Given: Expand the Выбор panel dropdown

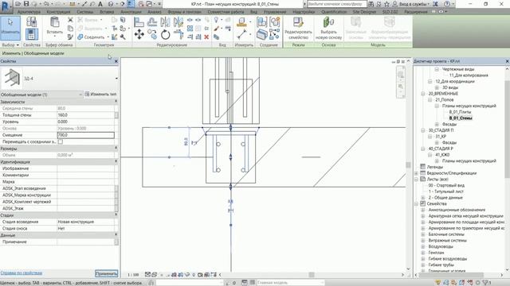Looking at the screenshot, I should (10, 44).
